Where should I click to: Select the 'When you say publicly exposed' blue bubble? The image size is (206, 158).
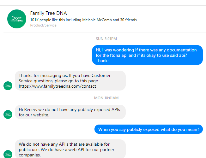click(x=148, y=129)
